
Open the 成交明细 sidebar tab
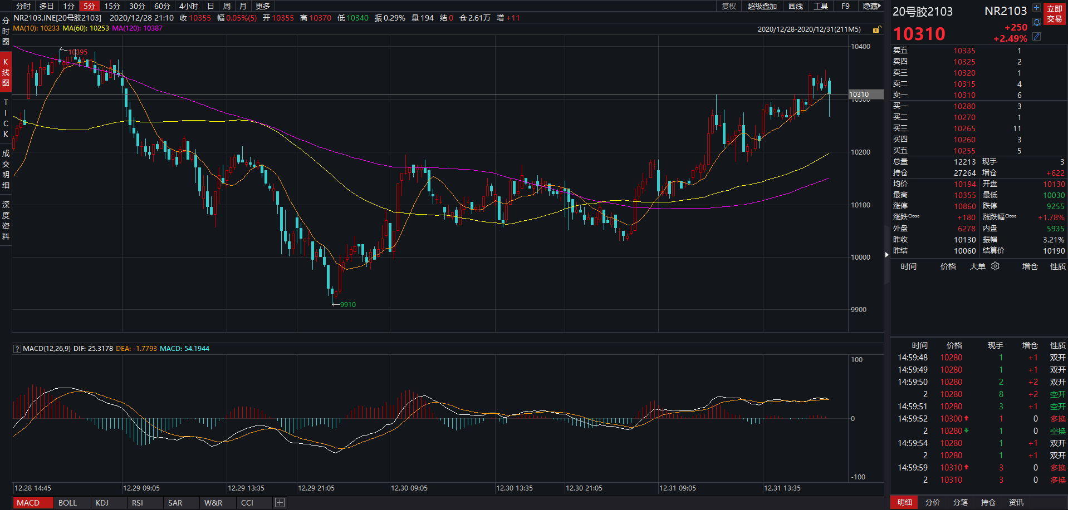pos(6,169)
